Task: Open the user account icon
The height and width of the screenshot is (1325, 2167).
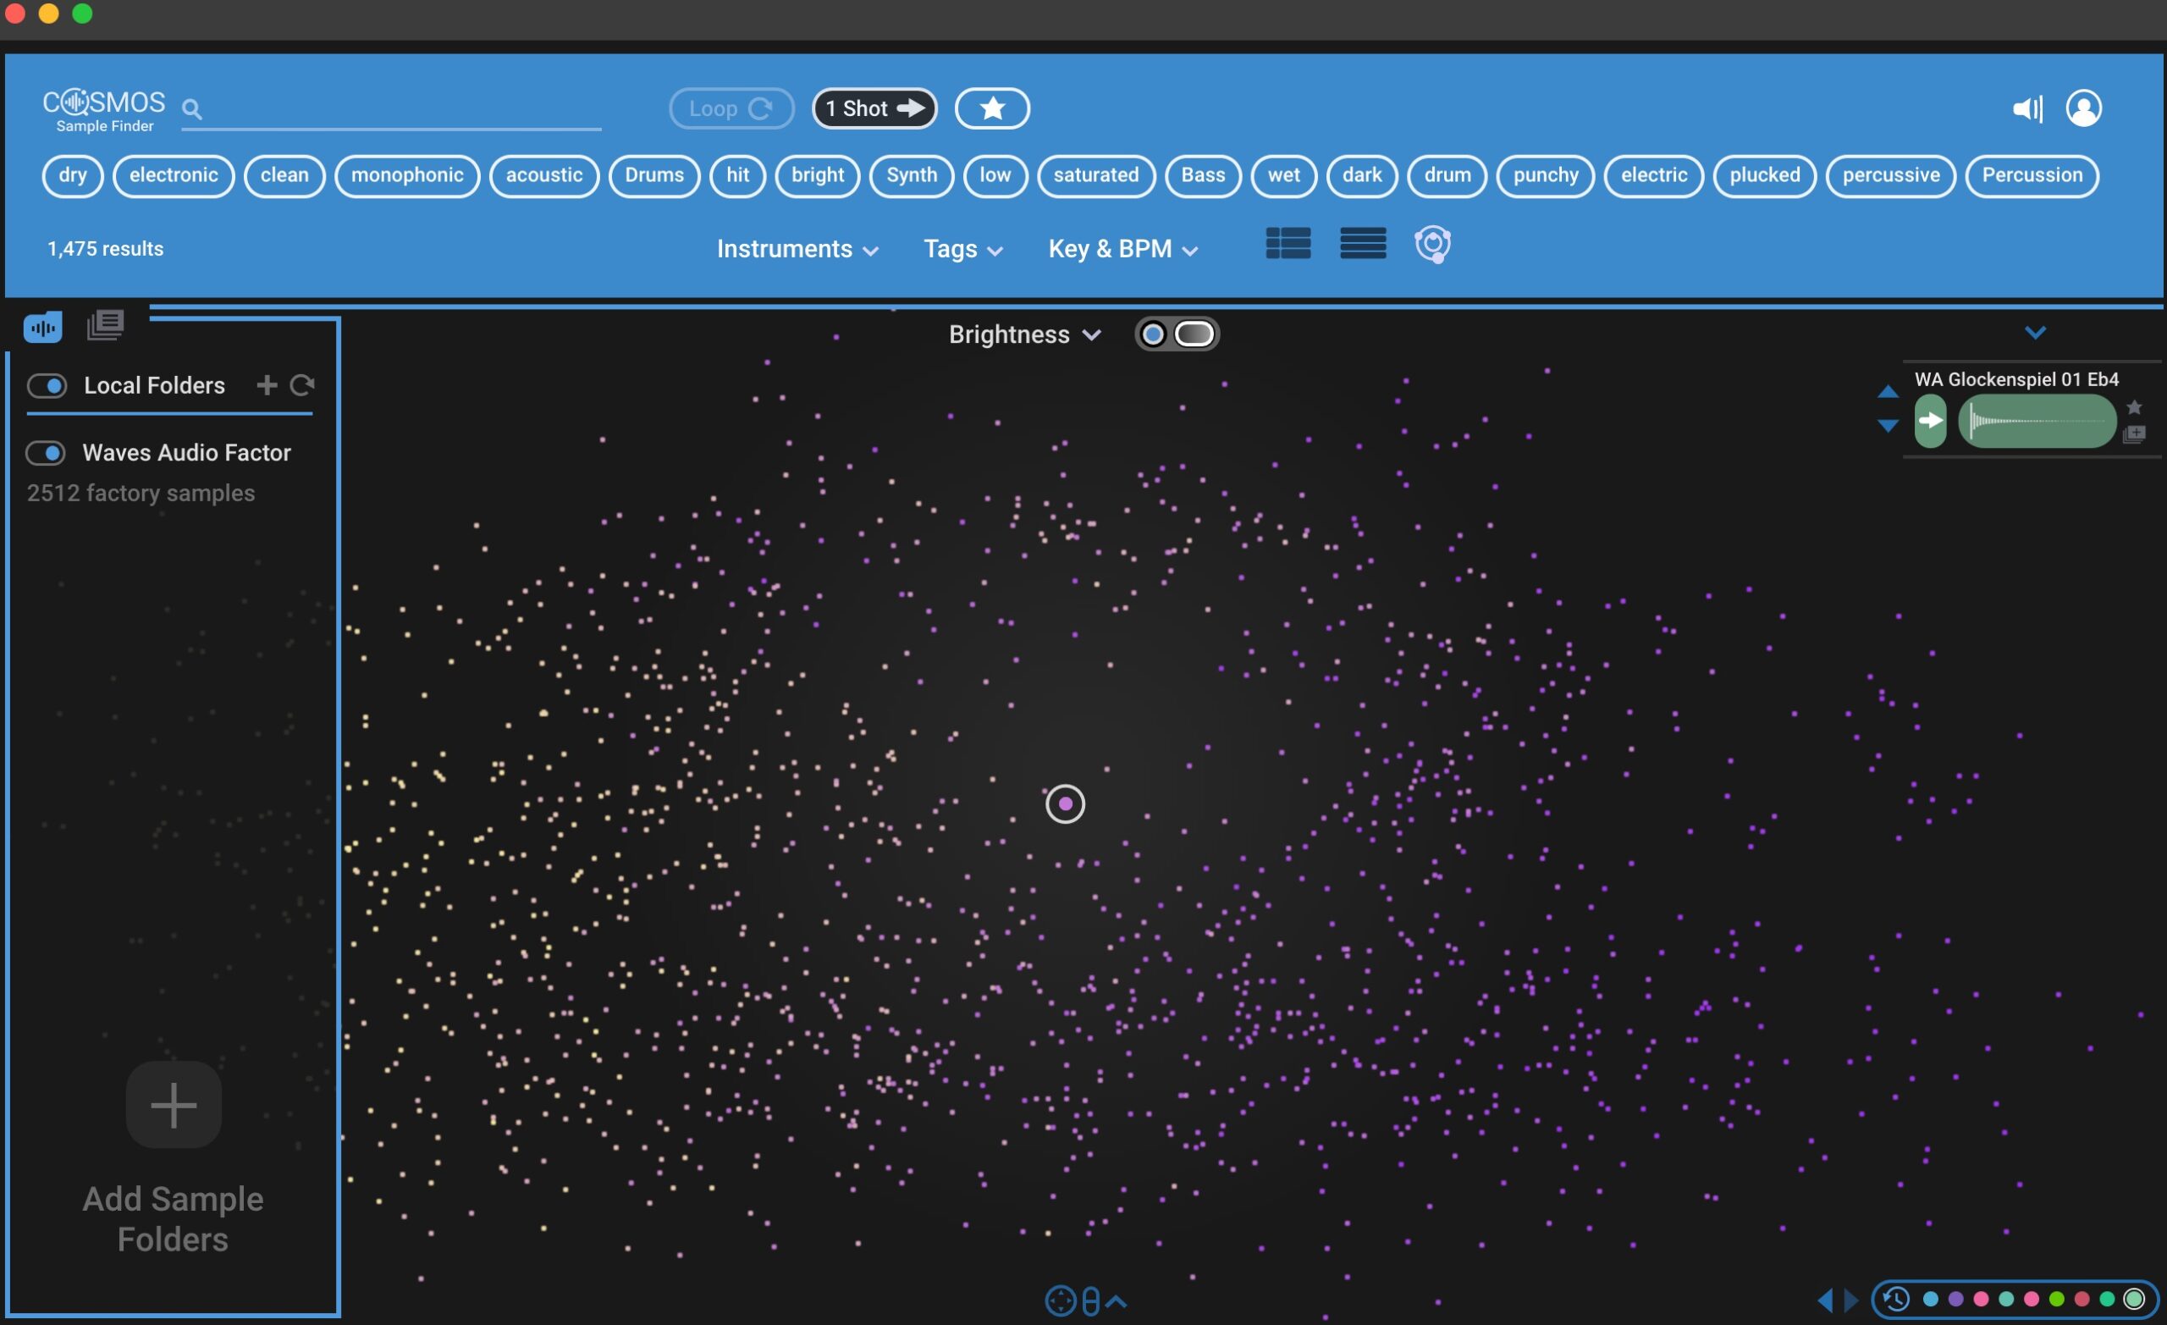Action: pos(2082,109)
